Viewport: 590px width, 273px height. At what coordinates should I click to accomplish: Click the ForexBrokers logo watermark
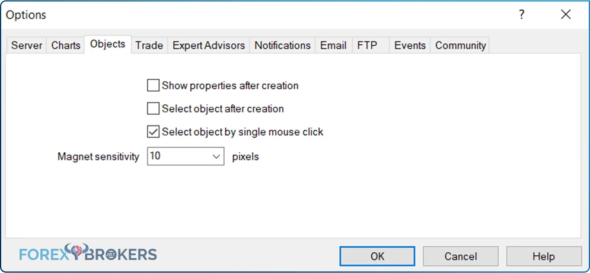click(88, 253)
